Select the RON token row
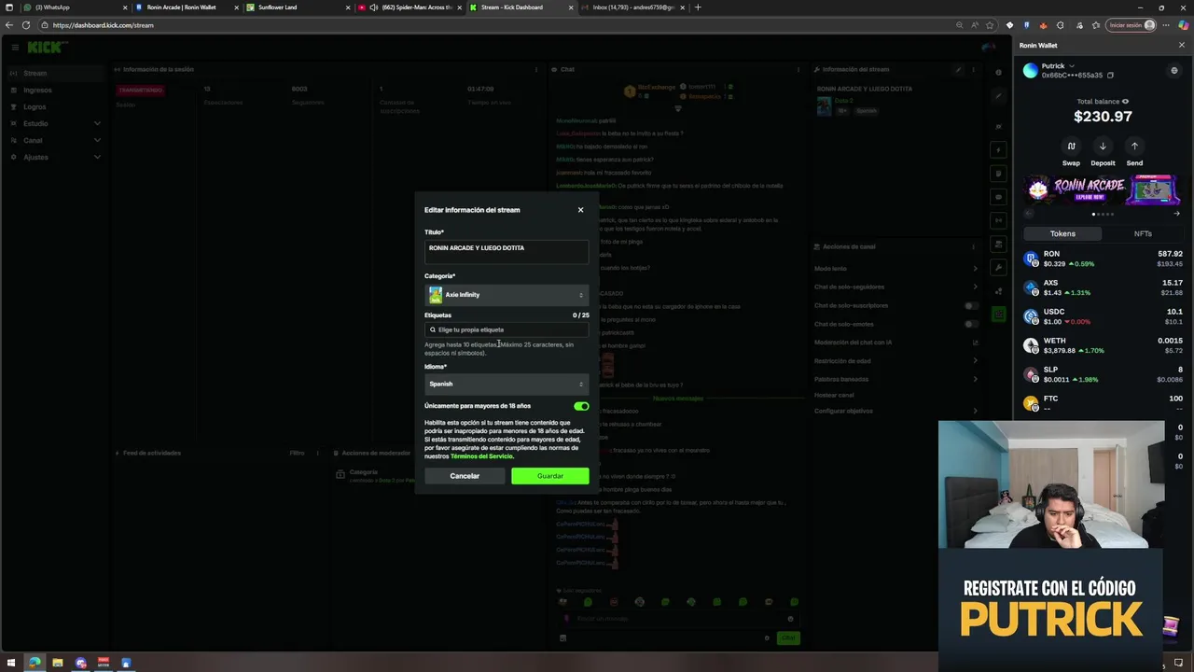The height and width of the screenshot is (672, 1194). [x=1103, y=259]
